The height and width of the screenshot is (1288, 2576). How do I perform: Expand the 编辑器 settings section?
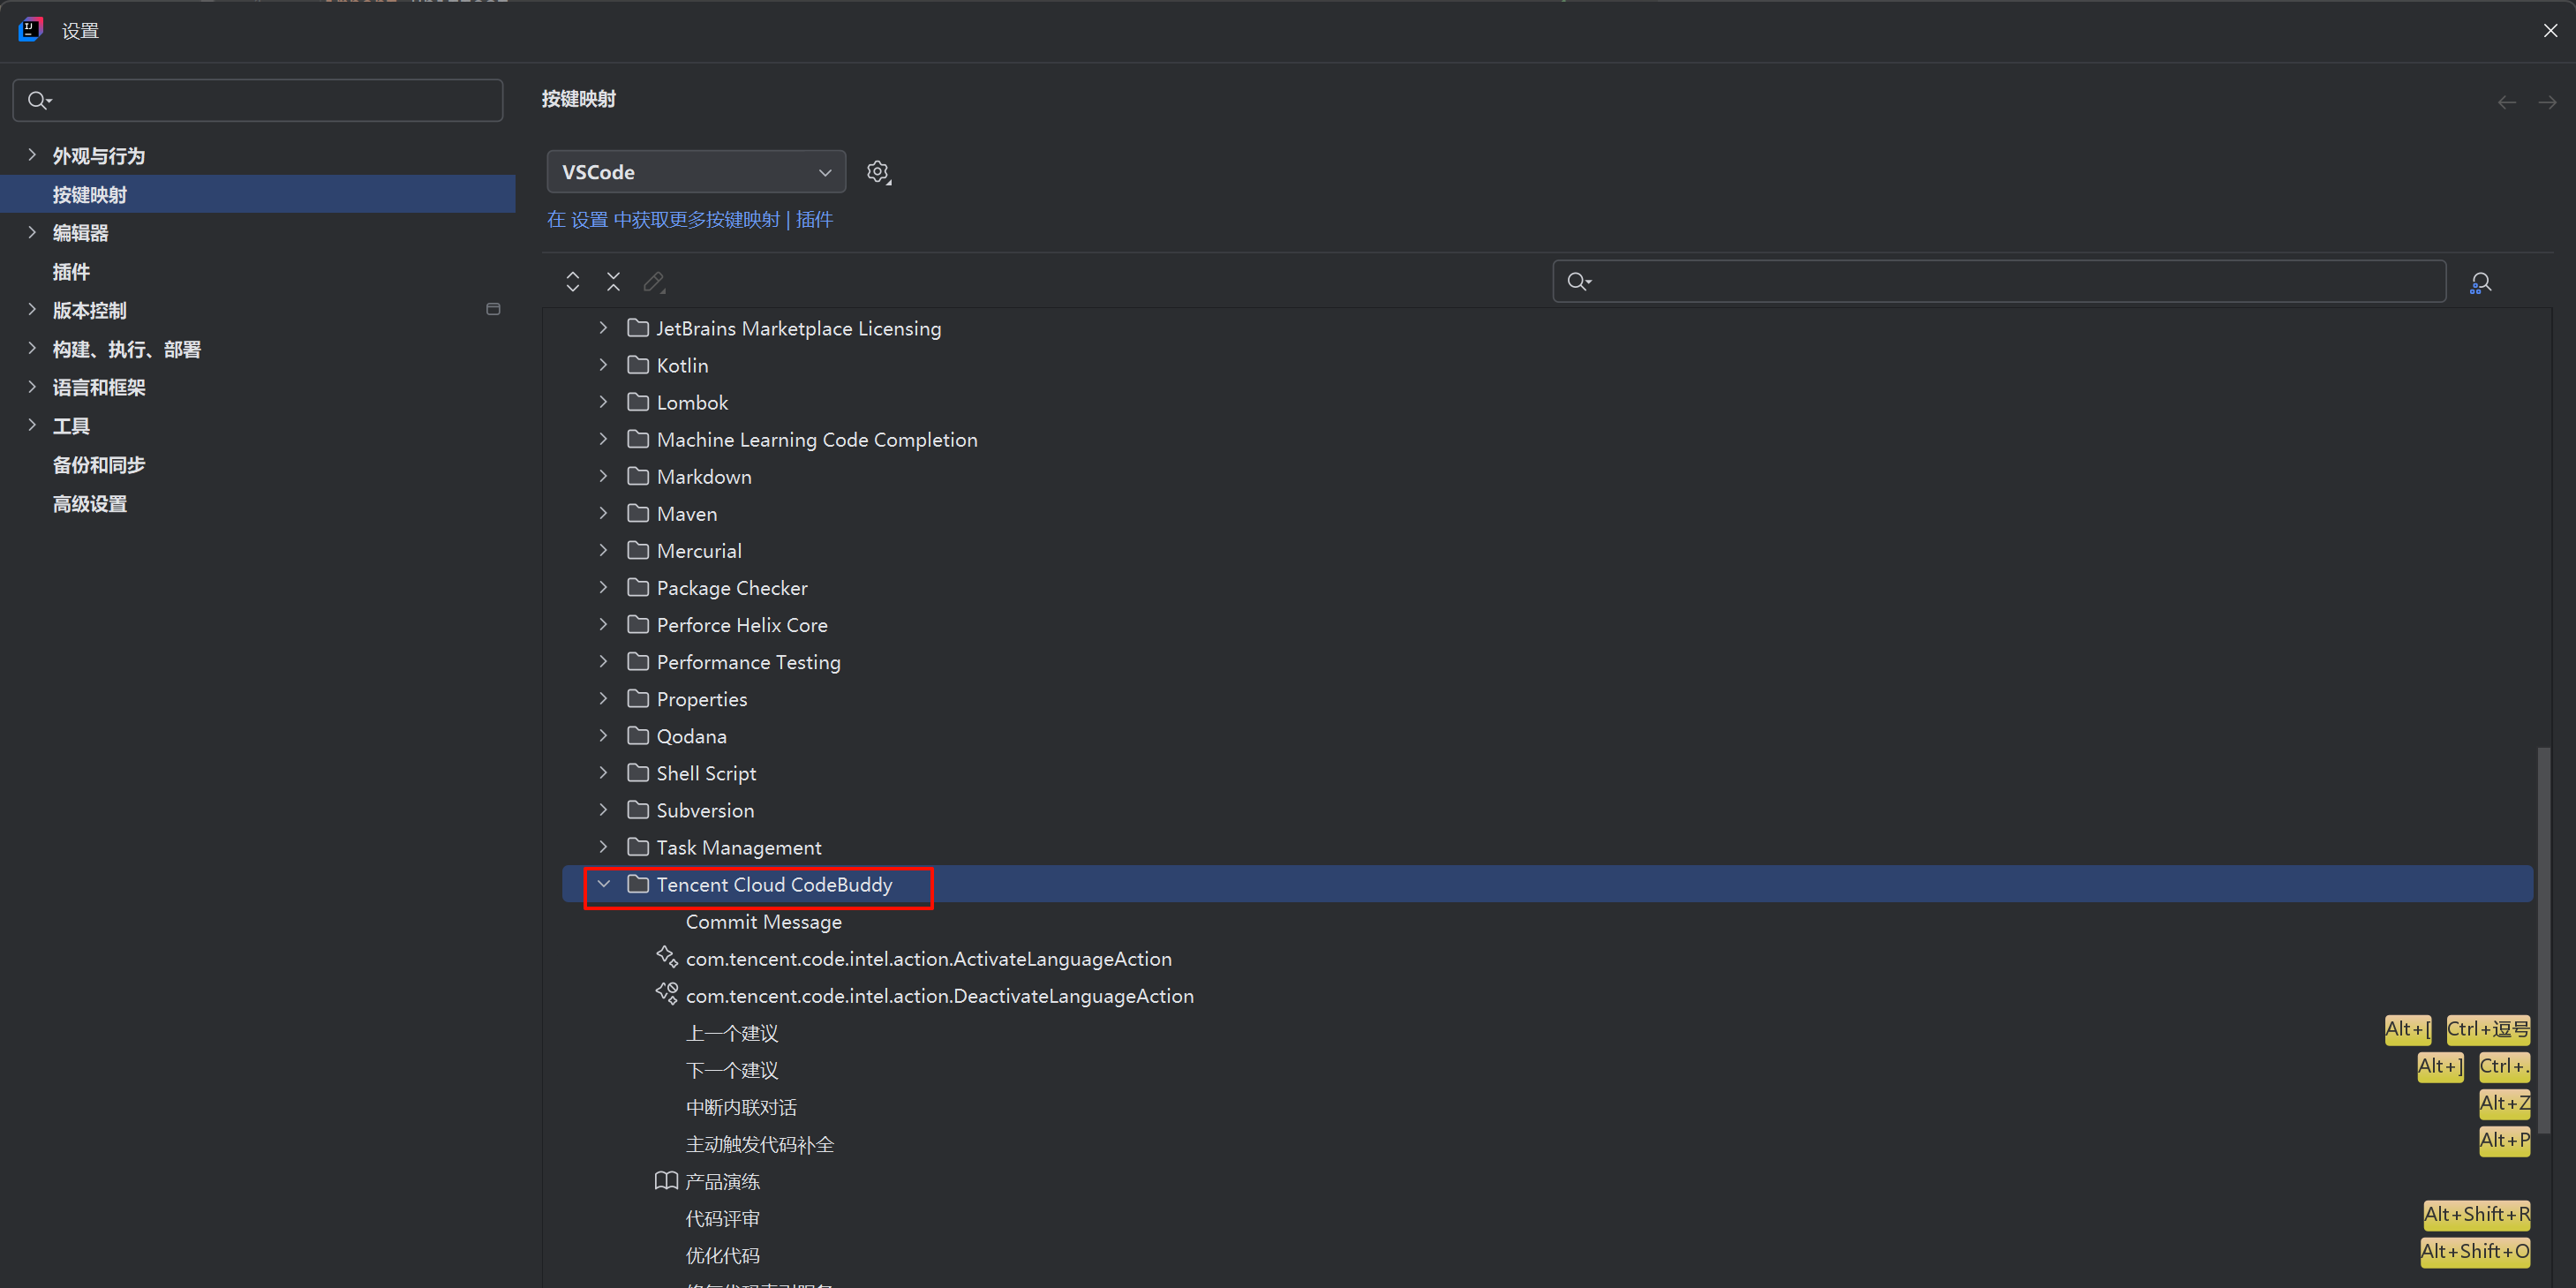tap(32, 232)
